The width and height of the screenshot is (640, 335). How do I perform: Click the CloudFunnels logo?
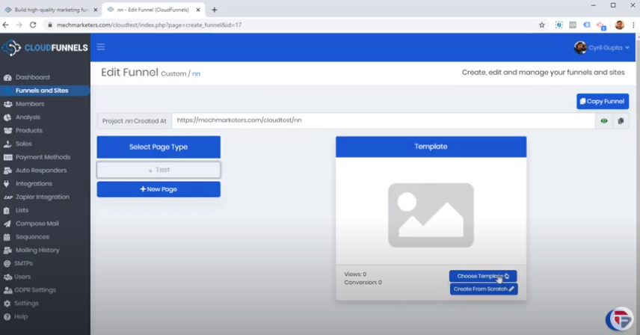45,48
